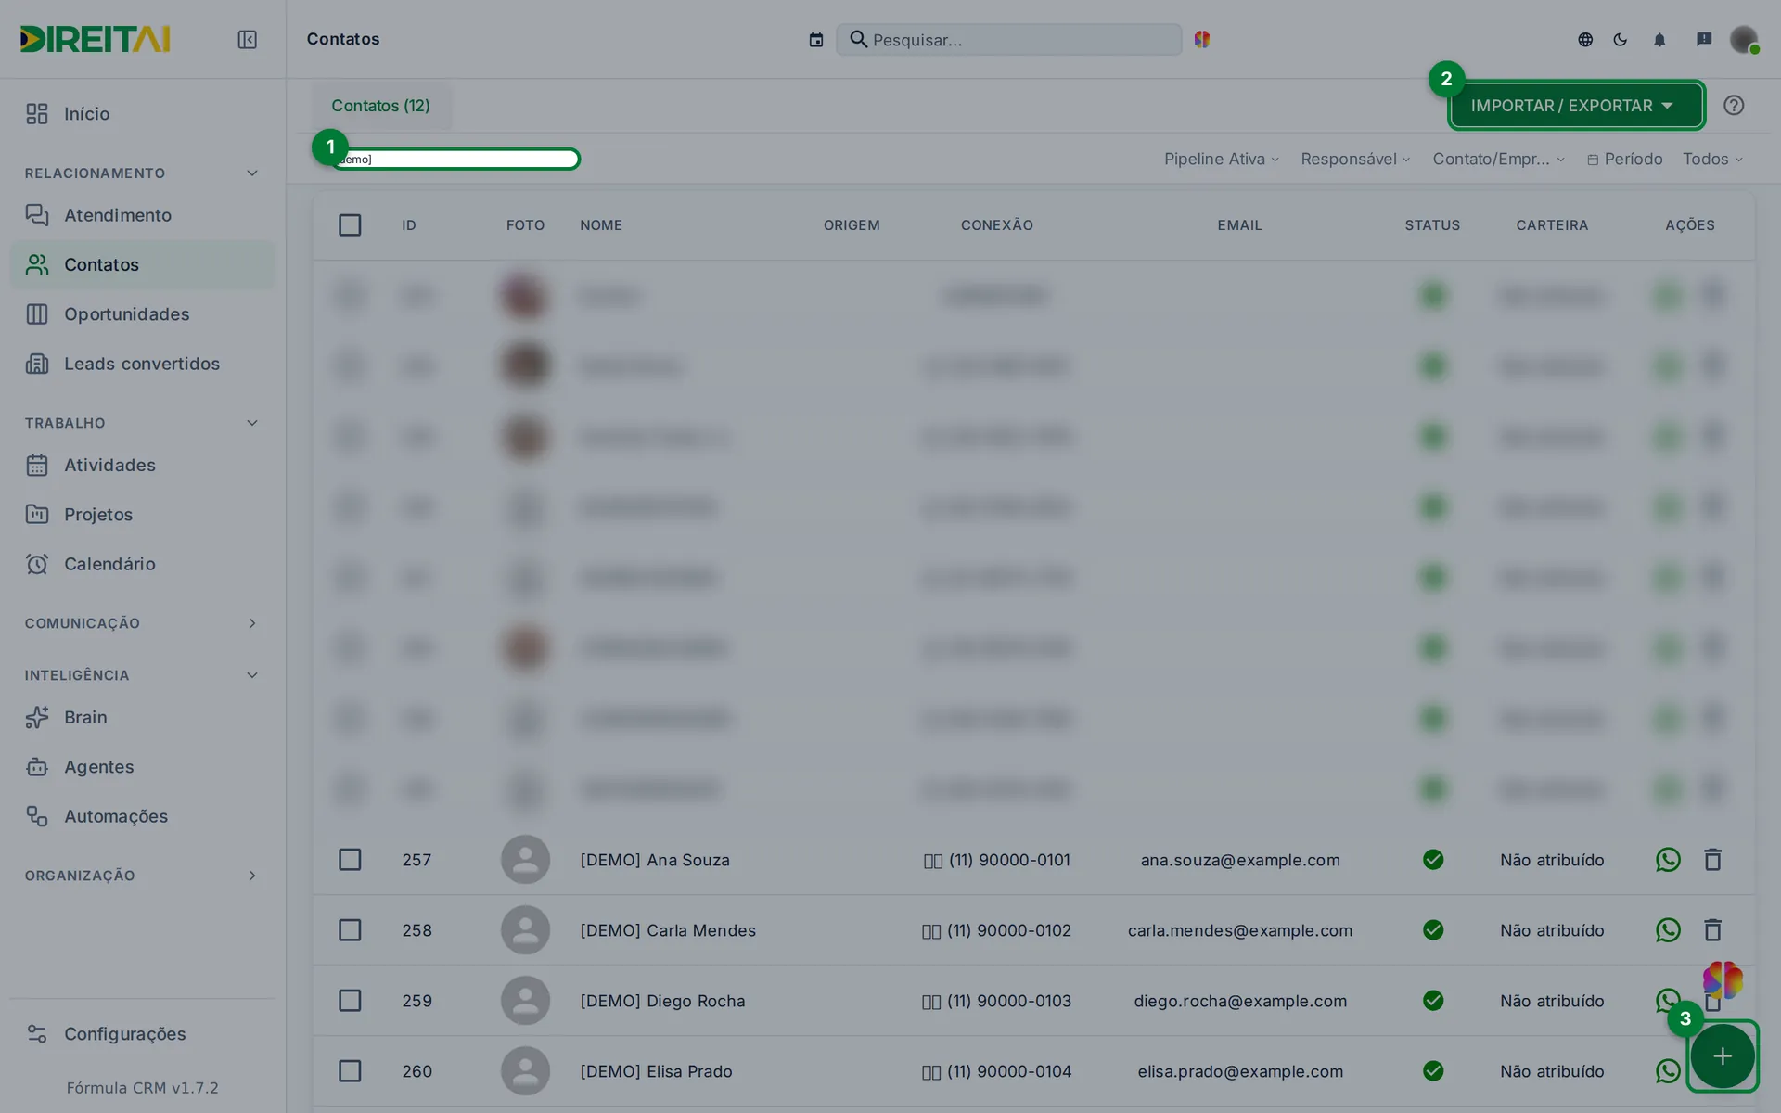Go to Atendimento in sidebar
The width and height of the screenshot is (1781, 1113).
click(x=142, y=215)
